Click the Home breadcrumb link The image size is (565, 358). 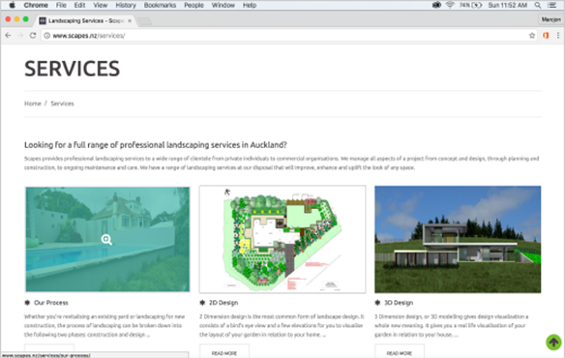click(33, 104)
